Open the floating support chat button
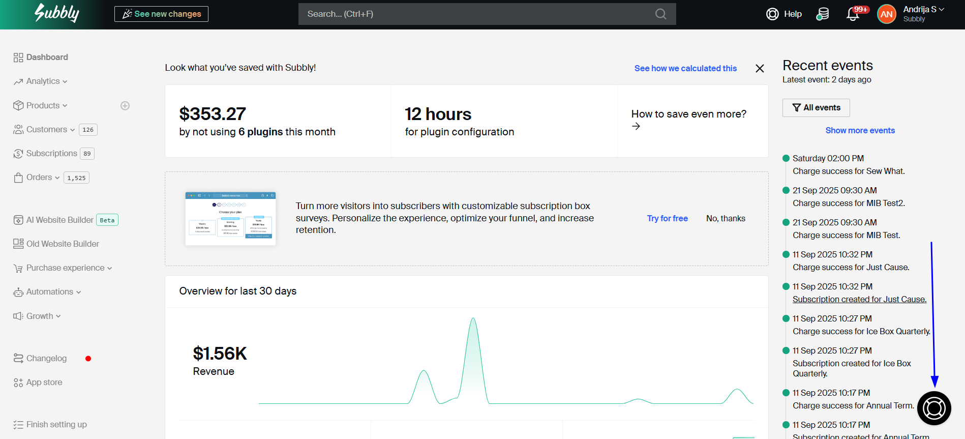Screen dimensions: 965x439 934,408
